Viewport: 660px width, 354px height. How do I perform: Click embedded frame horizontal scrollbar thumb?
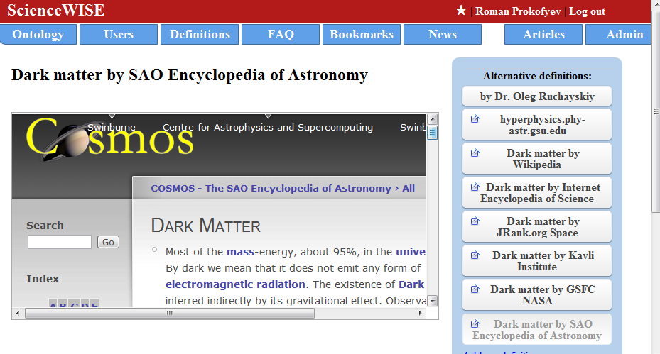pyautogui.click(x=170, y=314)
